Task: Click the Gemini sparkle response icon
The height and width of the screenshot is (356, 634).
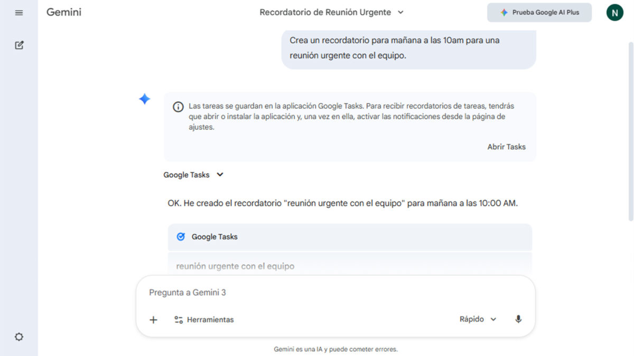Action: tap(144, 99)
